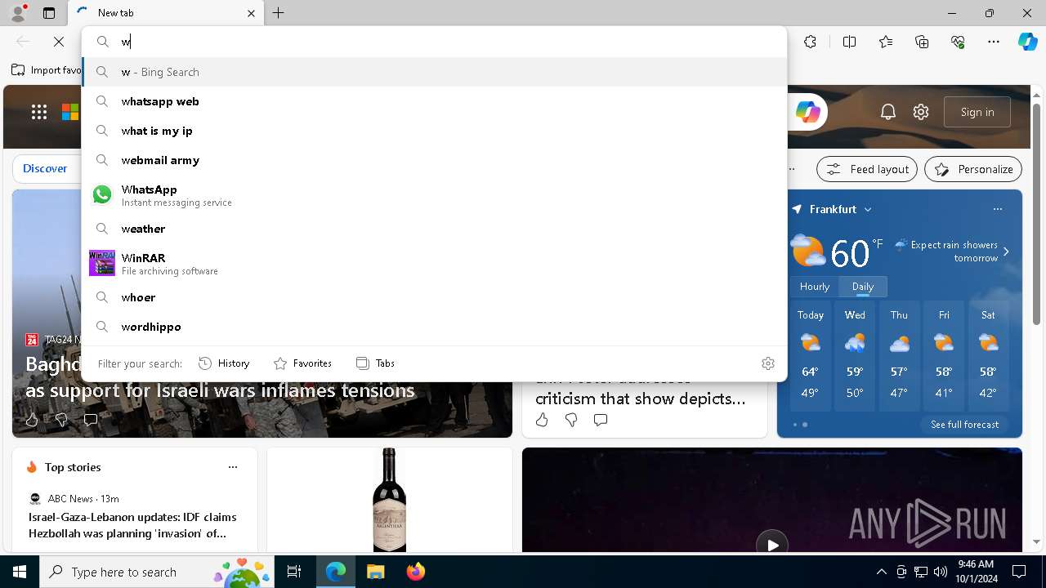Image resolution: width=1046 pixels, height=588 pixels.
Task: Click the taskbar search box
Action: pos(159,572)
